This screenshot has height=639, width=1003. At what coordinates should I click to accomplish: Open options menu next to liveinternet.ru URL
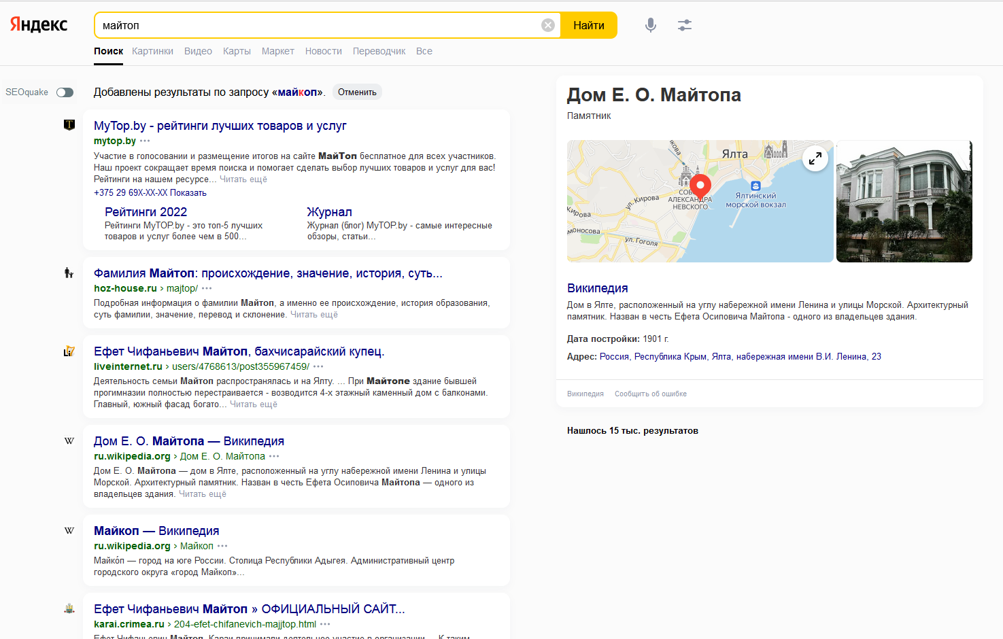pos(318,366)
